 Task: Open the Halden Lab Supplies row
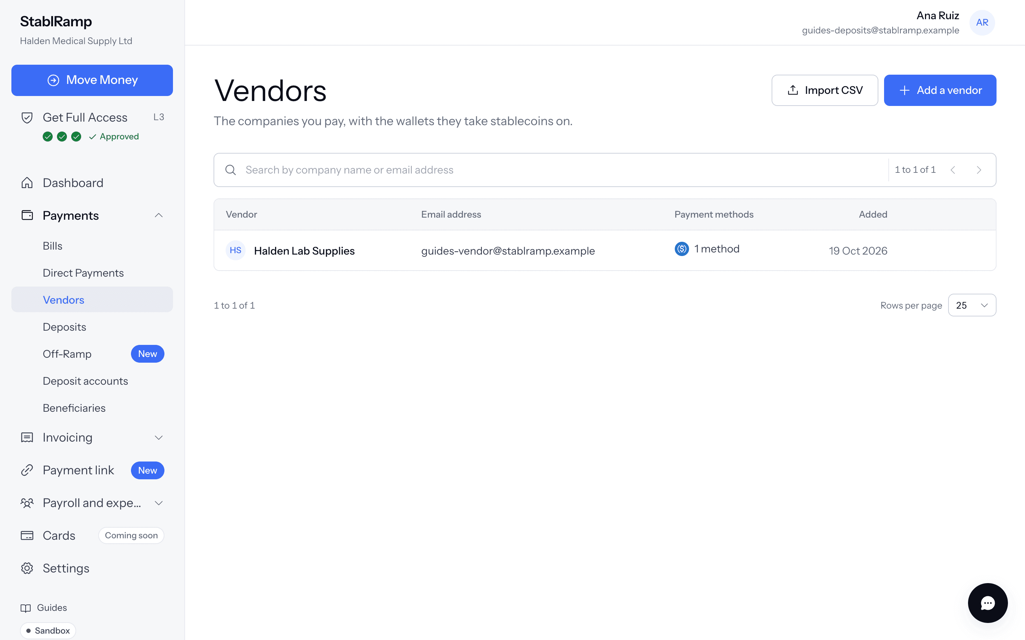pyautogui.click(x=605, y=251)
